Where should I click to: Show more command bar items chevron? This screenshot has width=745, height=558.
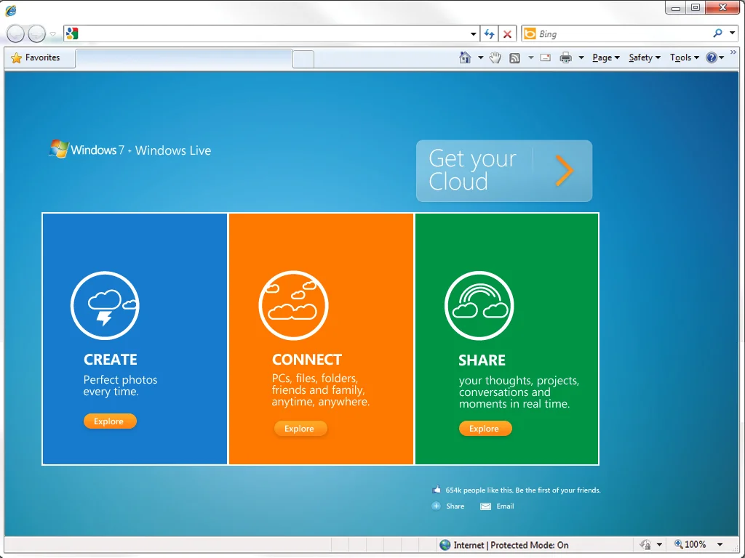click(x=733, y=52)
